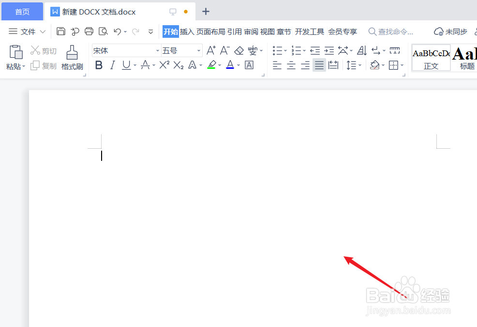Image resolution: width=477 pixels, height=327 pixels.
Task: Open the font name 宋体 dropdown
Action: (158, 50)
